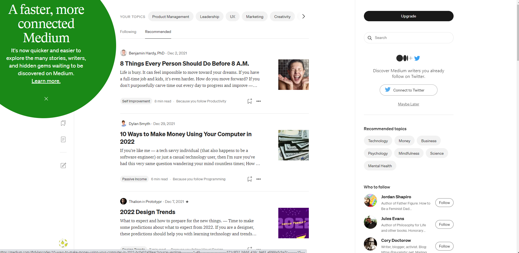The image size is (519, 253).
Task: Click the search magnifier icon
Action: tap(370, 38)
